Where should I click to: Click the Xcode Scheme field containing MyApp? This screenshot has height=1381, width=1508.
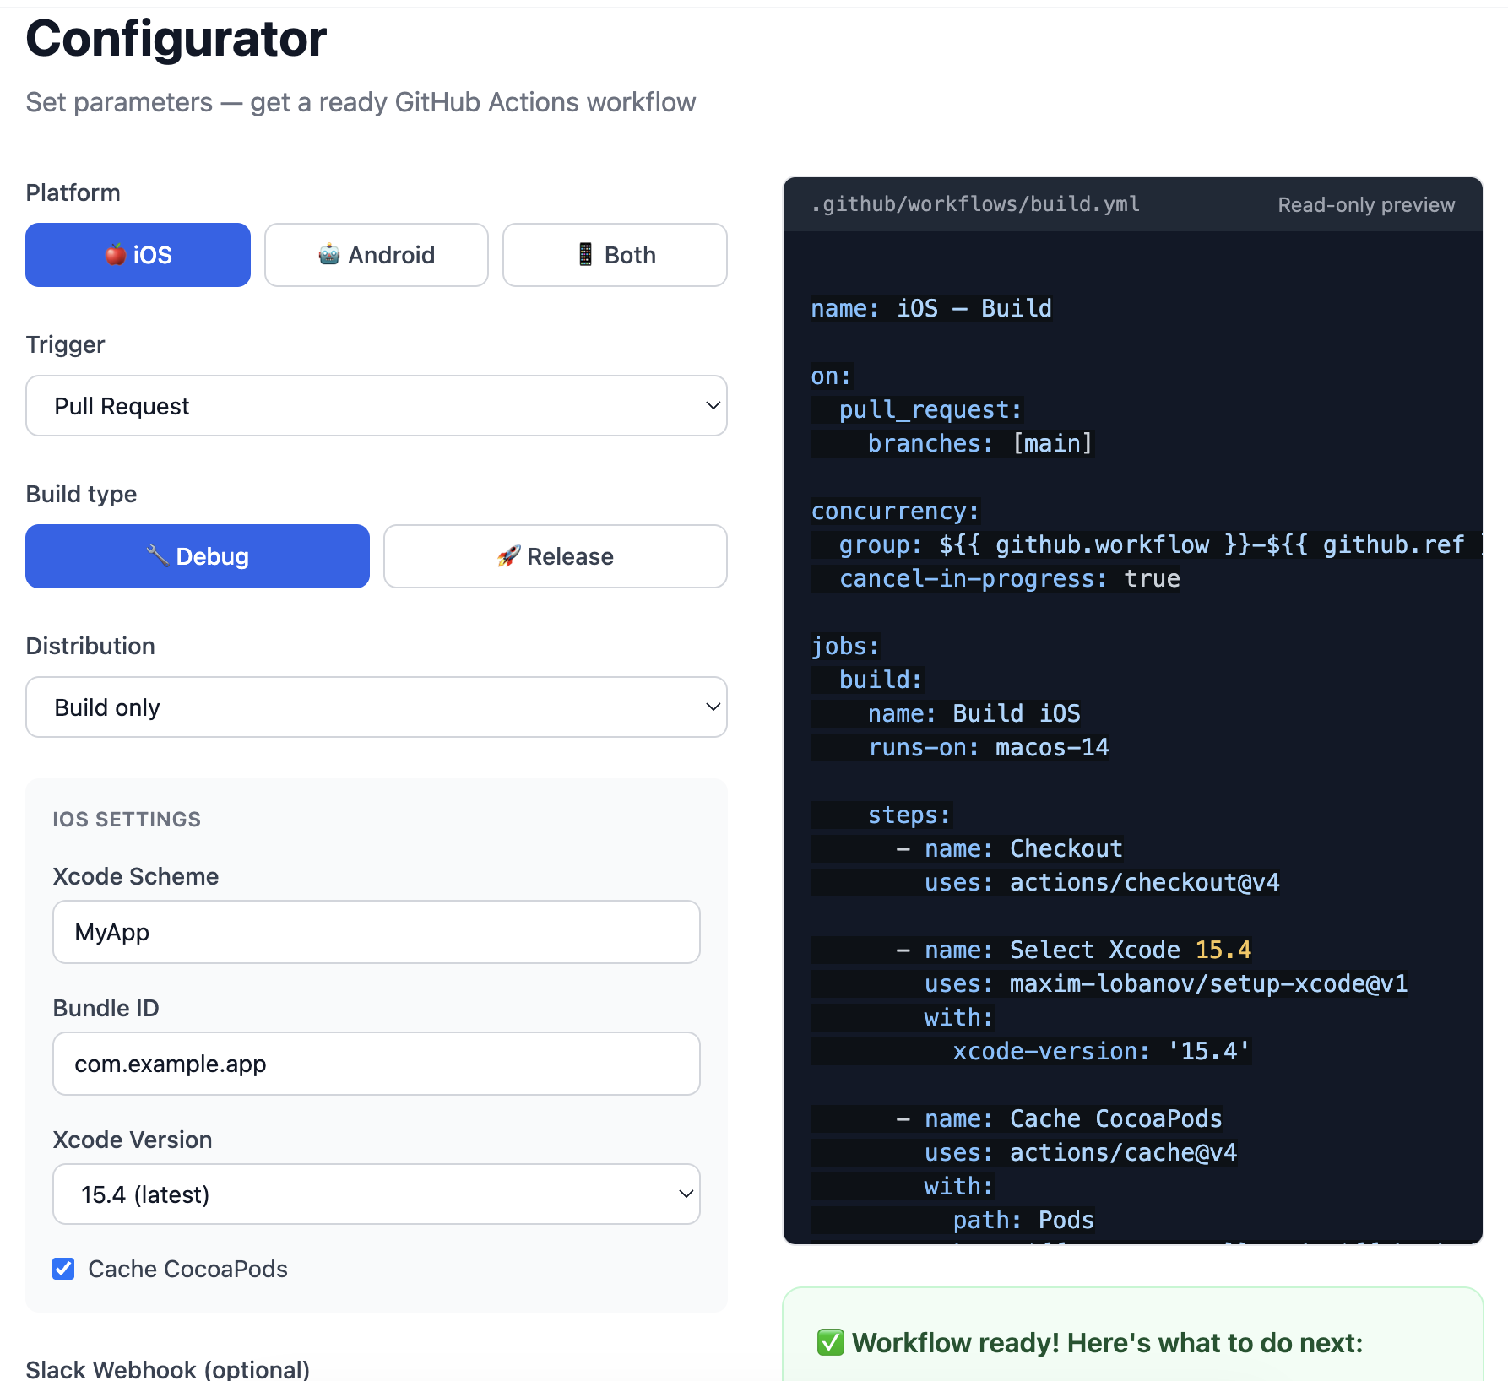(376, 932)
